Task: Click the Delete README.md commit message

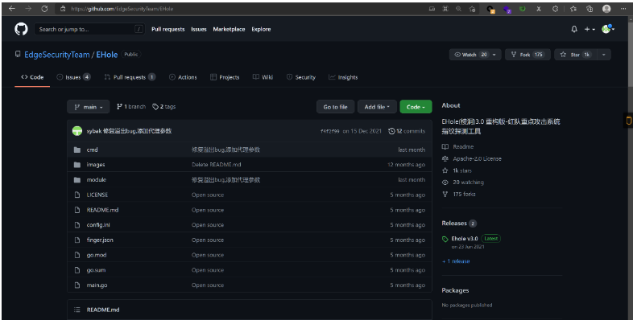Action: [x=217, y=165]
